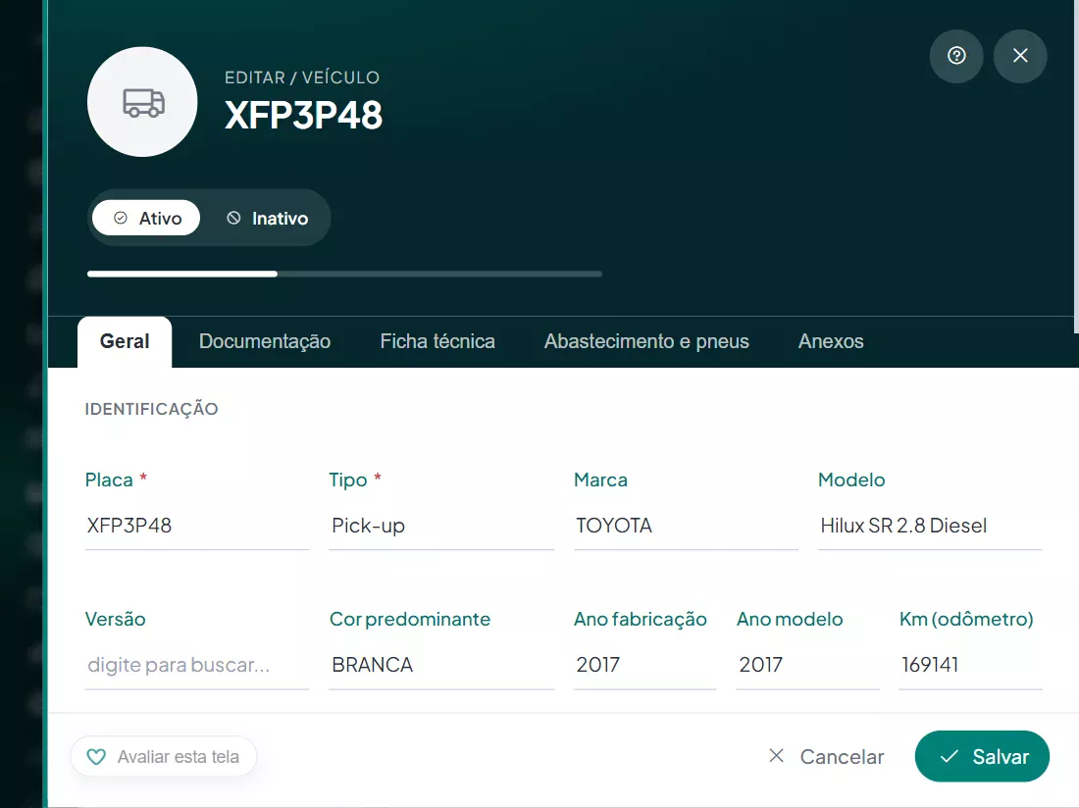
Task: Set vehicle status to Ativo
Action: (x=146, y=218)
